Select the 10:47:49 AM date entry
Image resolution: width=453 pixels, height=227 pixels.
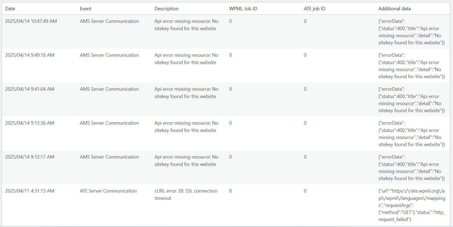(x=31, y=21)
